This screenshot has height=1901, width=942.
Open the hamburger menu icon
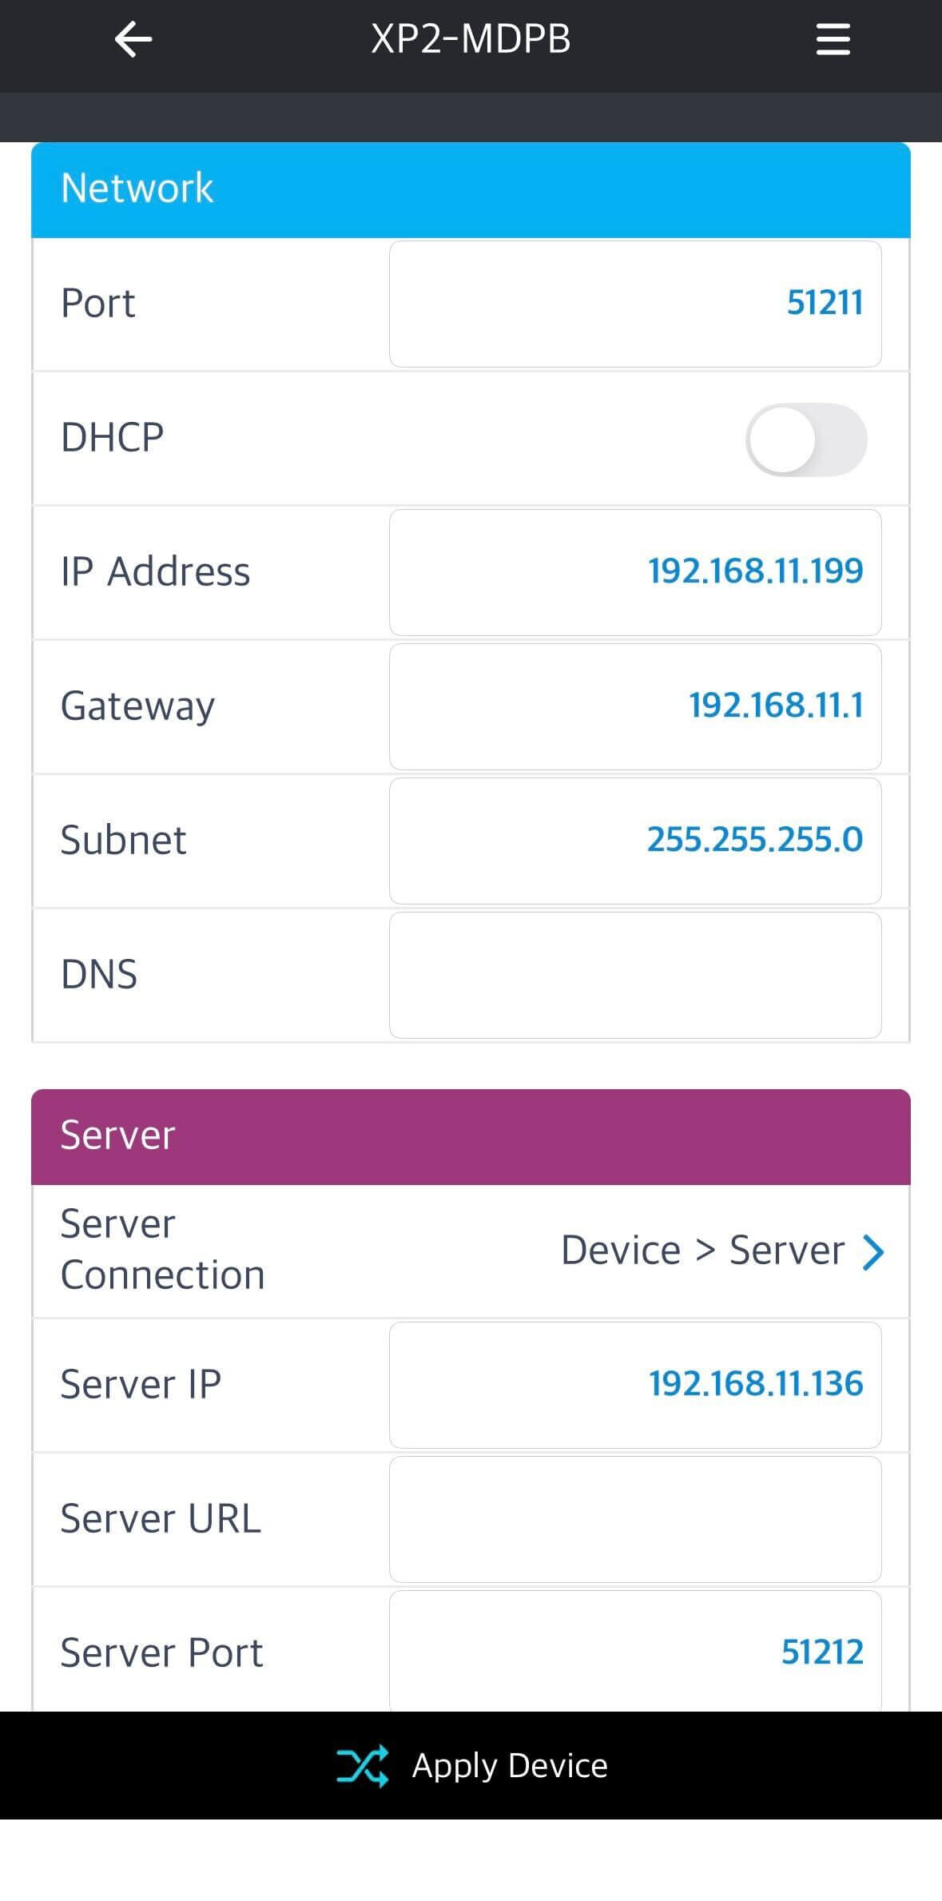tap(833, 40)
